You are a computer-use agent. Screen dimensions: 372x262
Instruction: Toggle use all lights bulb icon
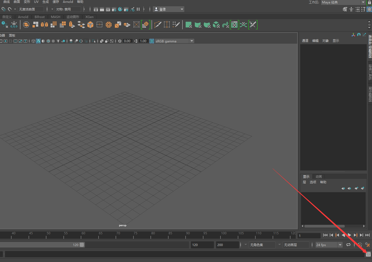pos(58,41)
